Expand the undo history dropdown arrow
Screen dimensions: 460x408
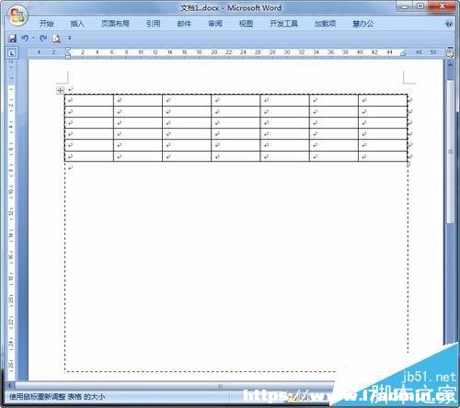33,38
